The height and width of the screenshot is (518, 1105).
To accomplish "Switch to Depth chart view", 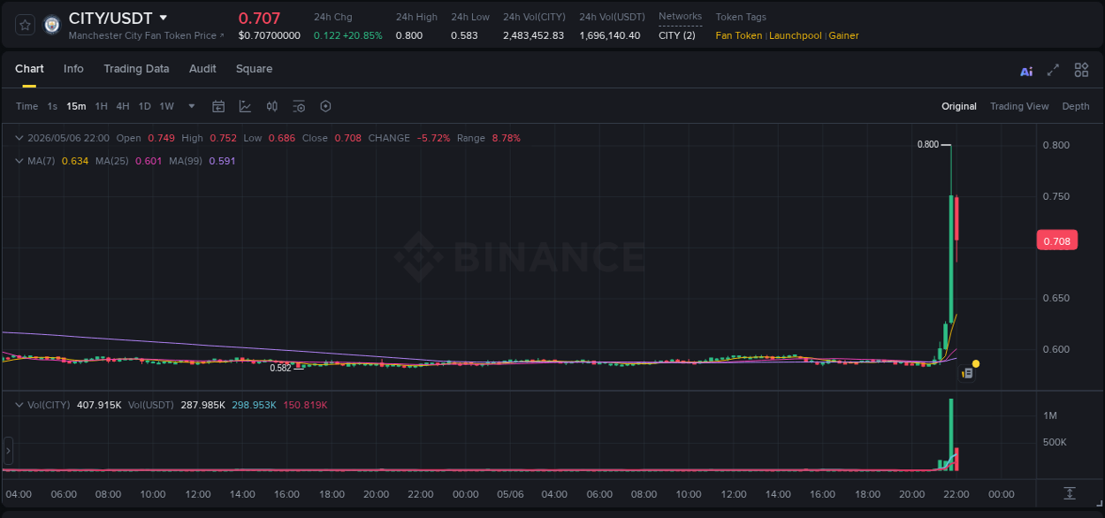I will click(x=1076, y=106).
